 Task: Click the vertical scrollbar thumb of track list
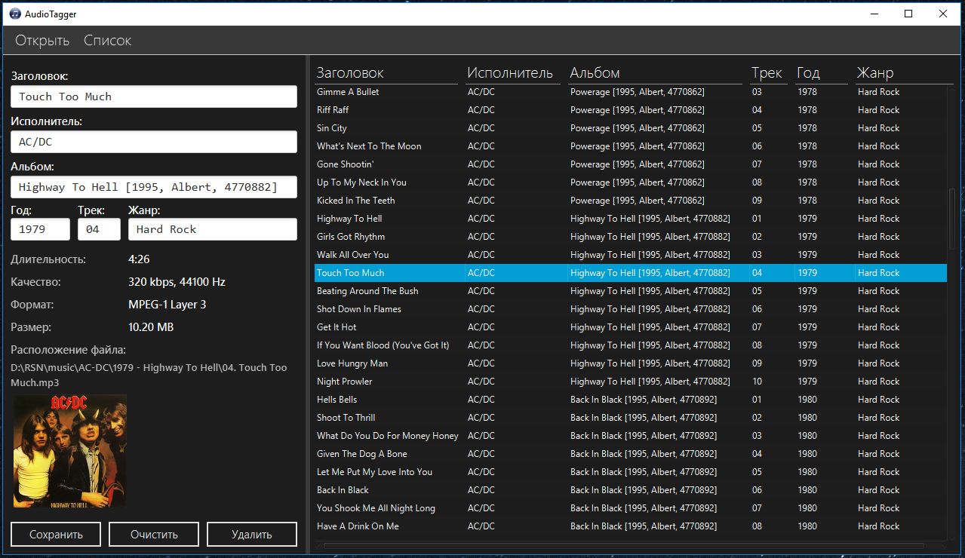tap(951, 219)
